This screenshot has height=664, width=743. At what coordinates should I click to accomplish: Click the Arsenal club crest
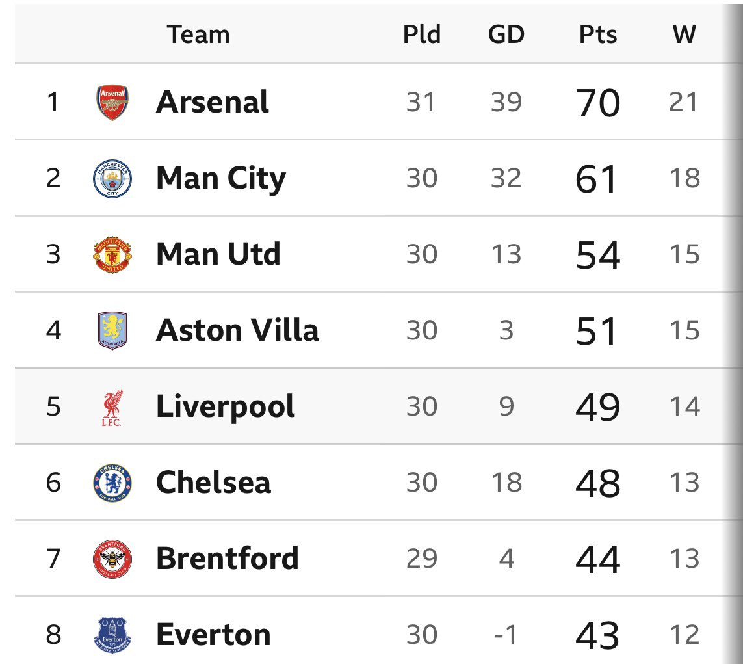coord(112,102)
